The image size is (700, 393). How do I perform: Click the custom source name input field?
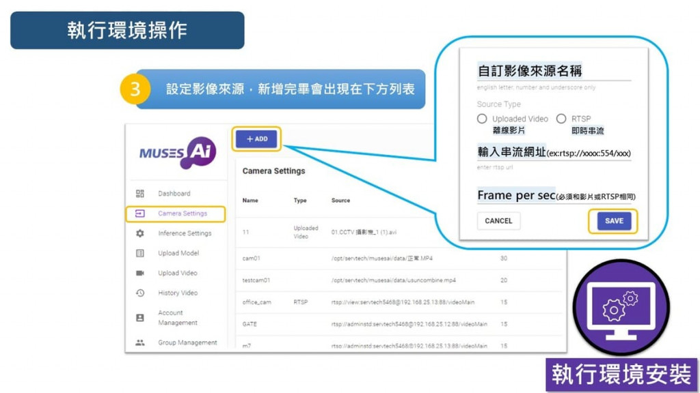tap(554, 71)
